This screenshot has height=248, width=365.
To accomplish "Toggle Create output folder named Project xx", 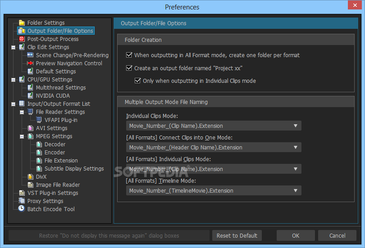I will 129,68.
